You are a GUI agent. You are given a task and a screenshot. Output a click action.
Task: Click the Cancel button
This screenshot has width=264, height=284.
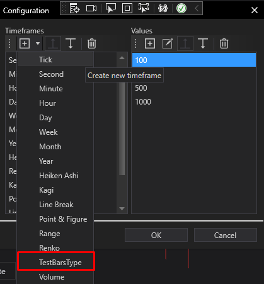point(226,235)
